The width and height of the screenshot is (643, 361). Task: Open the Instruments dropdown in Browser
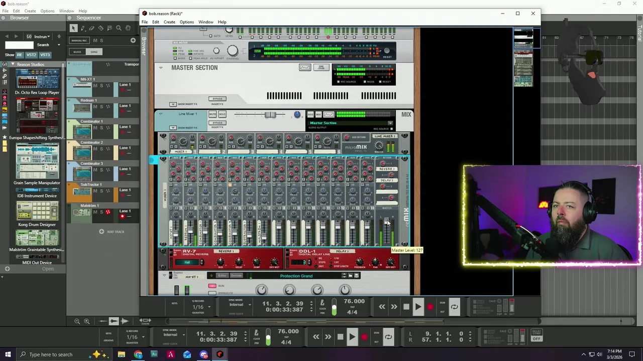(41, 37)
